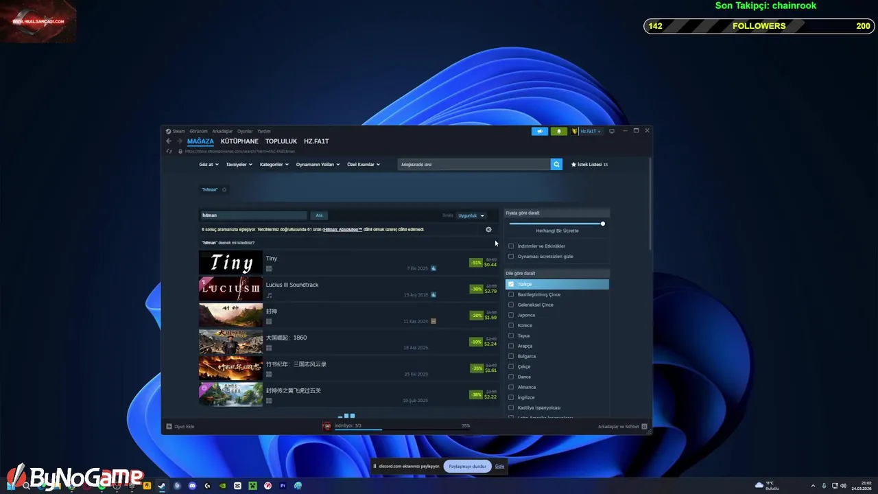Open the Steam menu
878x494 pixels.
178,131
